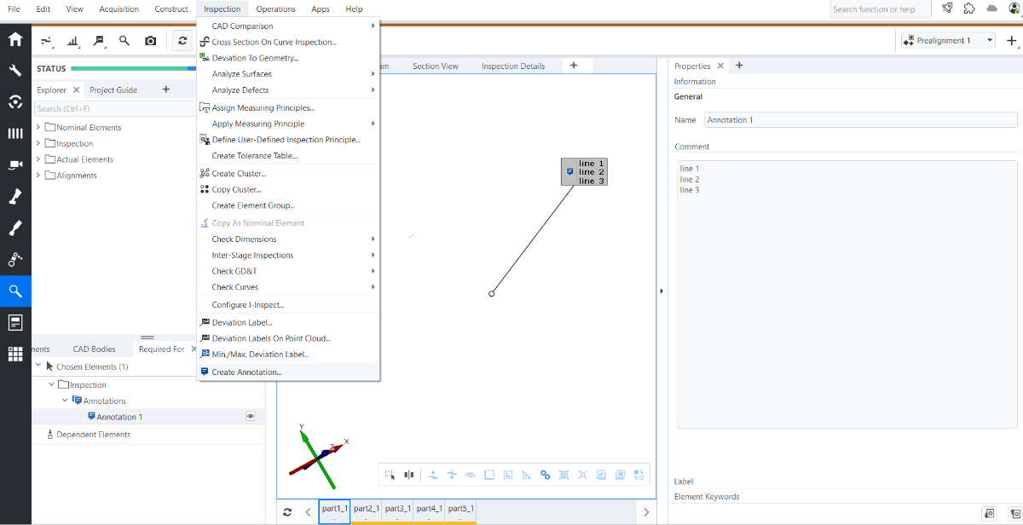Viewport: 1023px width, 525px height.
Task: Toggle visibility eye of Annotation 1
Action: pos(251,417)
